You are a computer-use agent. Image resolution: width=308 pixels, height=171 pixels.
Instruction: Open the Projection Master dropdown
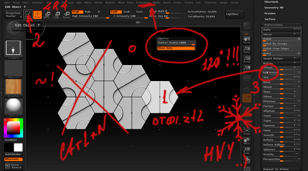click(x=13, y=15)
